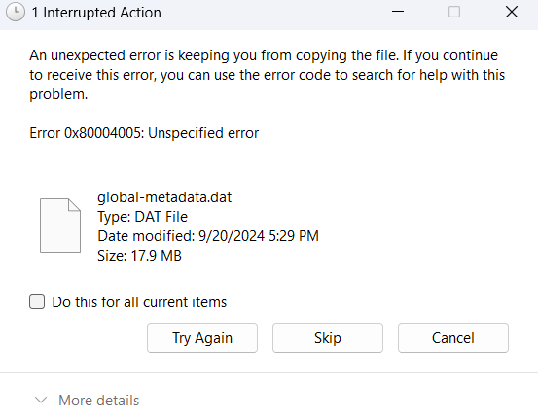Click the global-metadata.dat file name
Image resolution: width=538 pixels, height=419 pixels.
164,198
